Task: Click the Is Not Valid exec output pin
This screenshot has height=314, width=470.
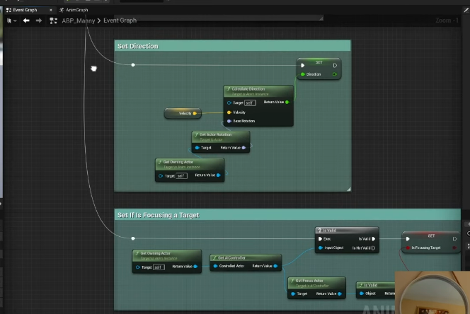Action: (x=373, y=248)
